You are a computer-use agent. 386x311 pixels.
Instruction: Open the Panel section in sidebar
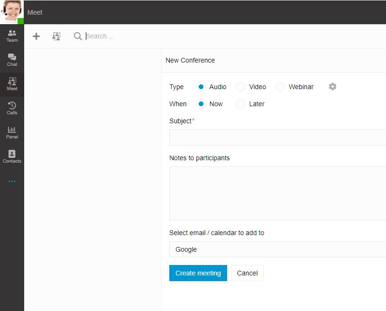click(12, 132)
